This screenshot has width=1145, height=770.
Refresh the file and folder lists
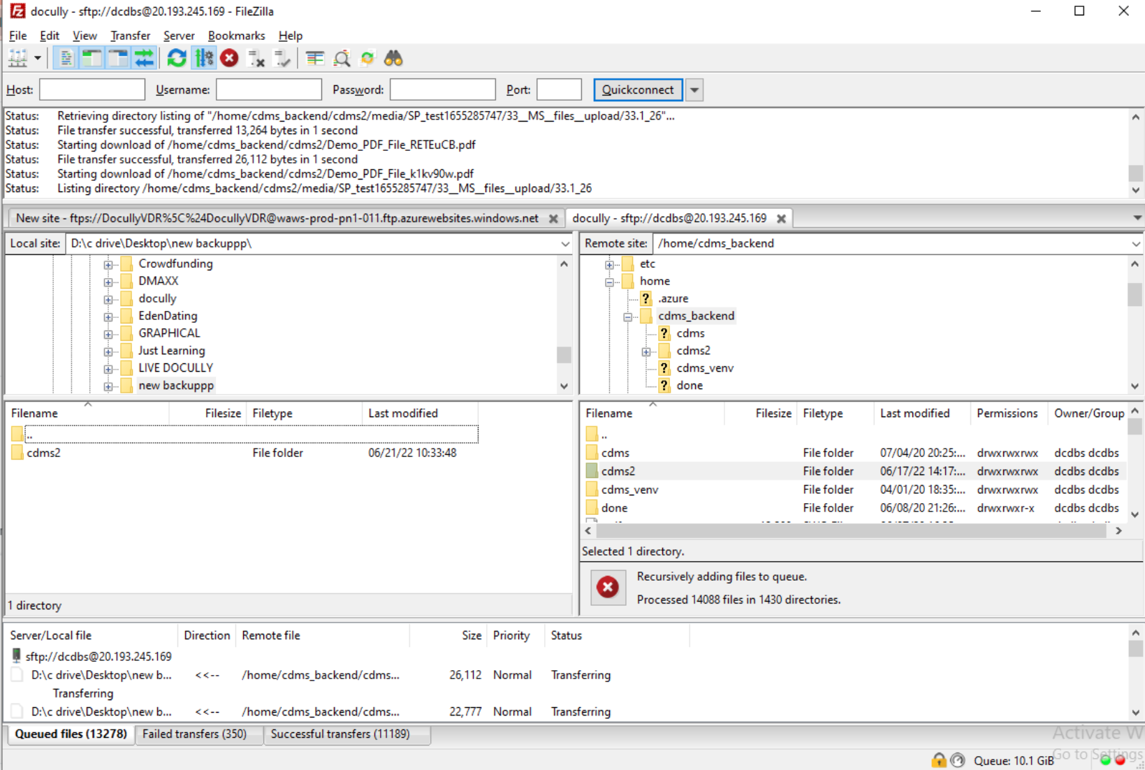[177, 59]
